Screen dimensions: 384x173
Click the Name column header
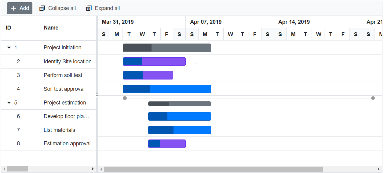[x=51, y=28]
